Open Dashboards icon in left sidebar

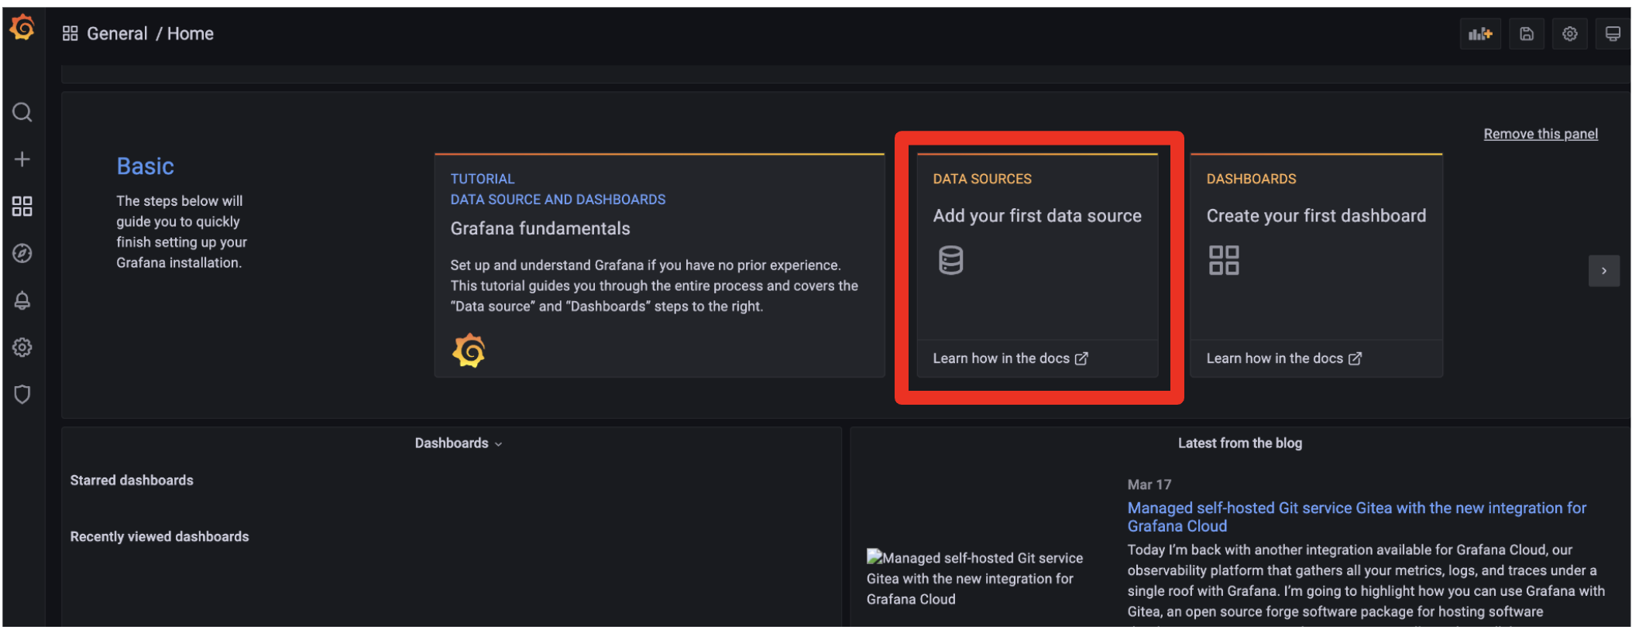pos(22,207)
